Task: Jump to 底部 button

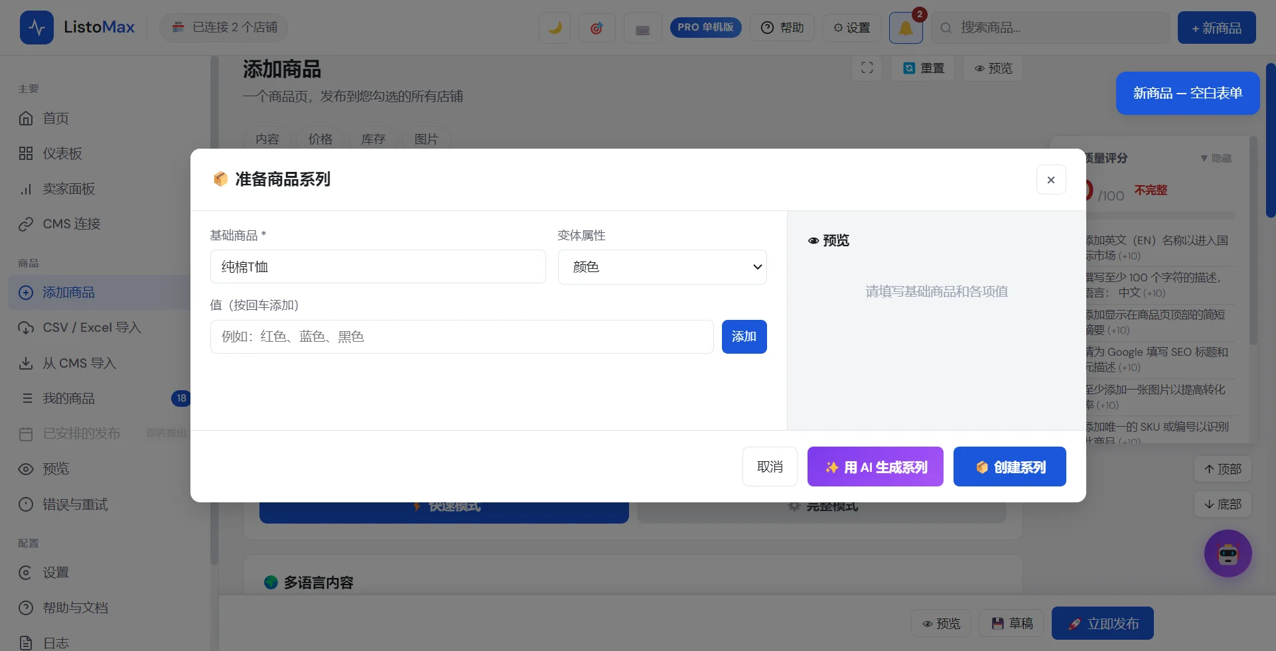Action: [1222, 504]
